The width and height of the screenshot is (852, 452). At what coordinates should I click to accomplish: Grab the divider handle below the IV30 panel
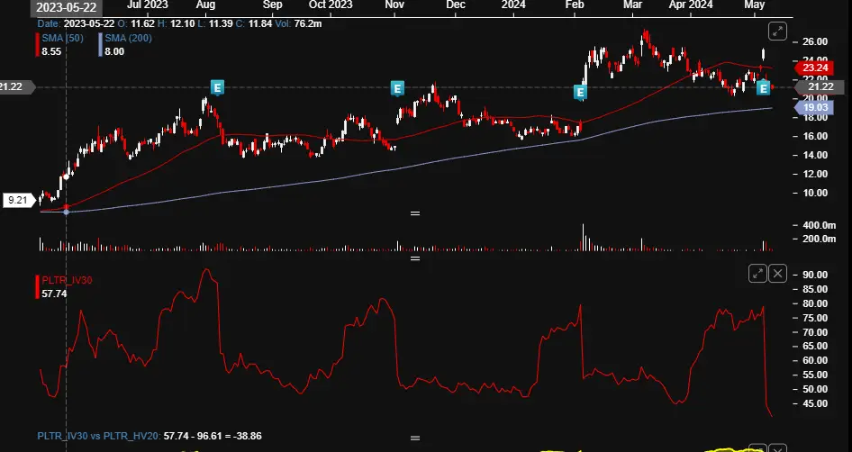coord(415,438)
